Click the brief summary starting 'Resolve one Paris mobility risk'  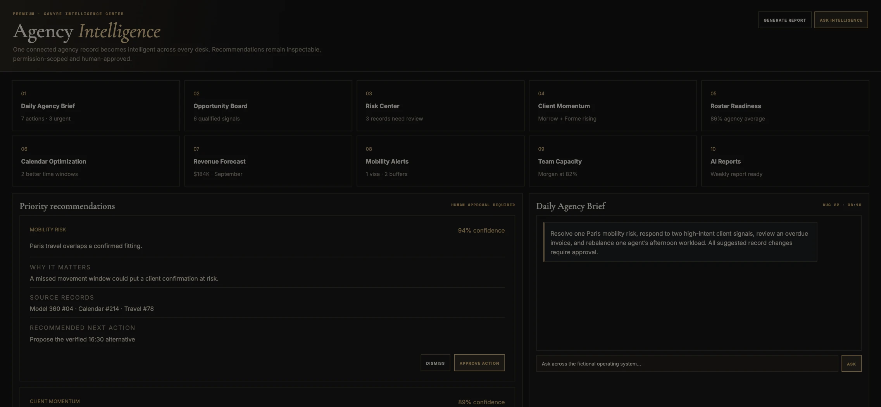coord(680,243)
